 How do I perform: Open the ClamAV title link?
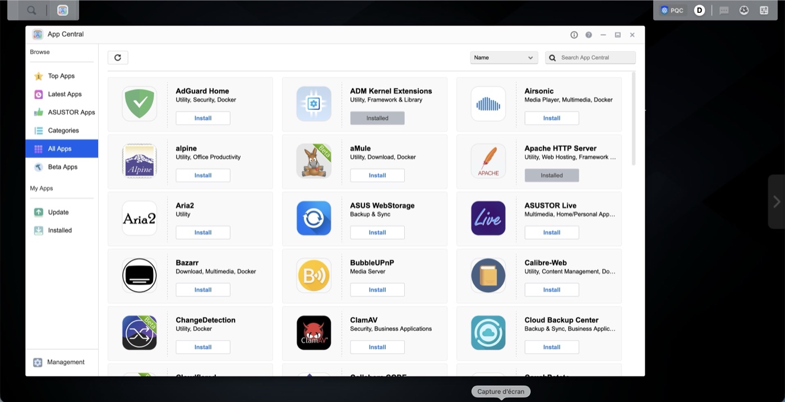[x=364, y=320]
